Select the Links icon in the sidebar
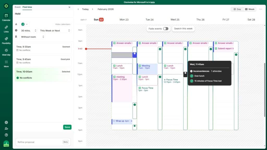 (x=6, y=29)
